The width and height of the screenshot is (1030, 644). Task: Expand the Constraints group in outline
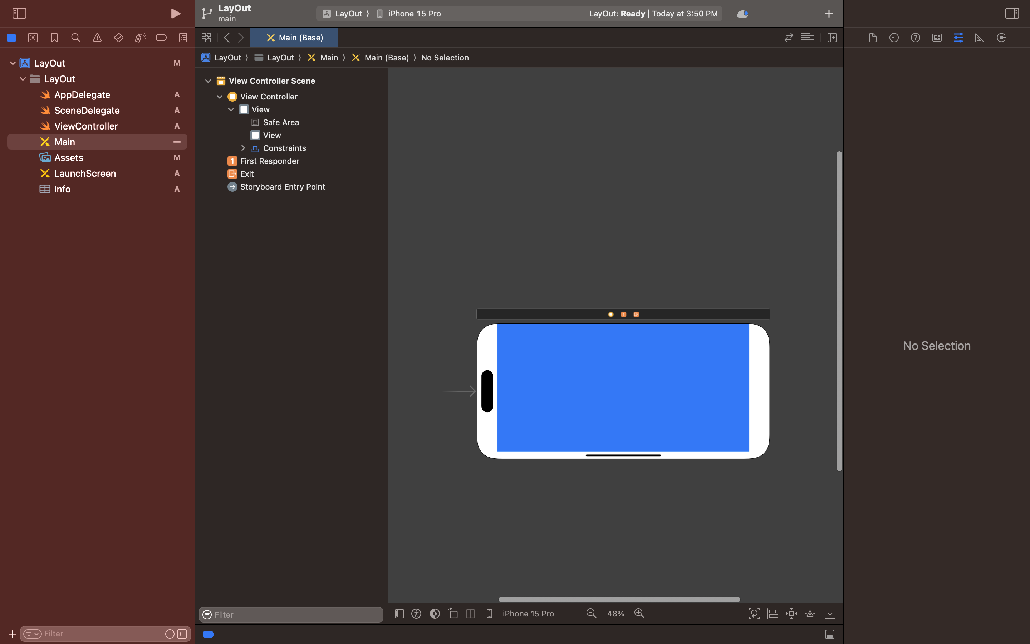[243, 148]
